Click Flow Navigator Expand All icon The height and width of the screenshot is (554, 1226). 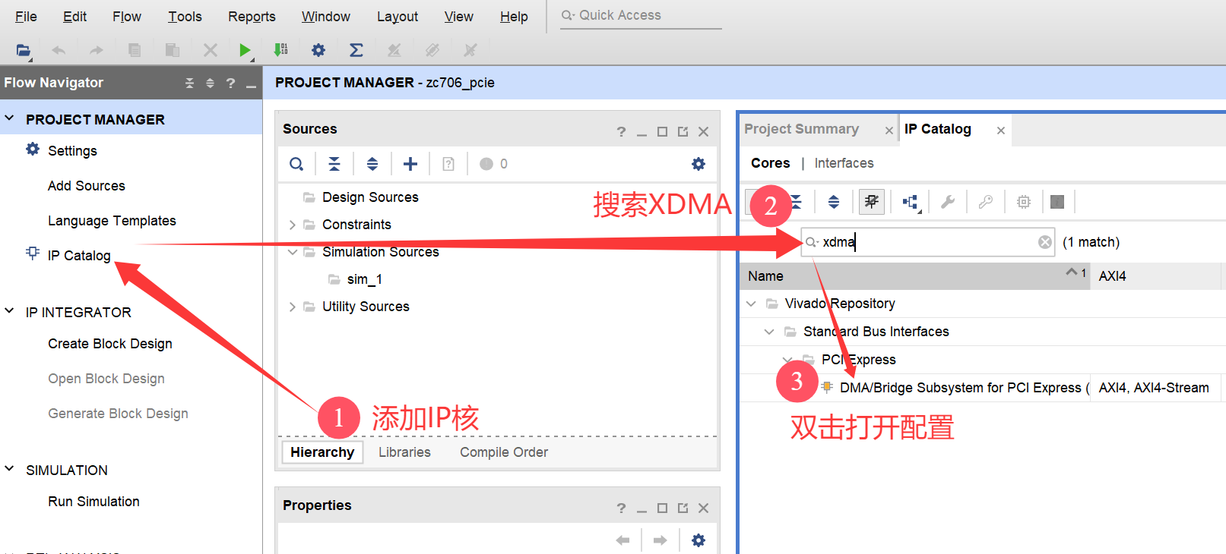pos(211,83)
